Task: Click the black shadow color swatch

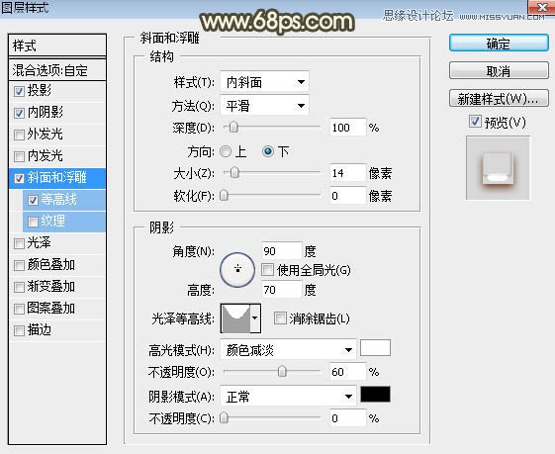Action: coord(375,395)
